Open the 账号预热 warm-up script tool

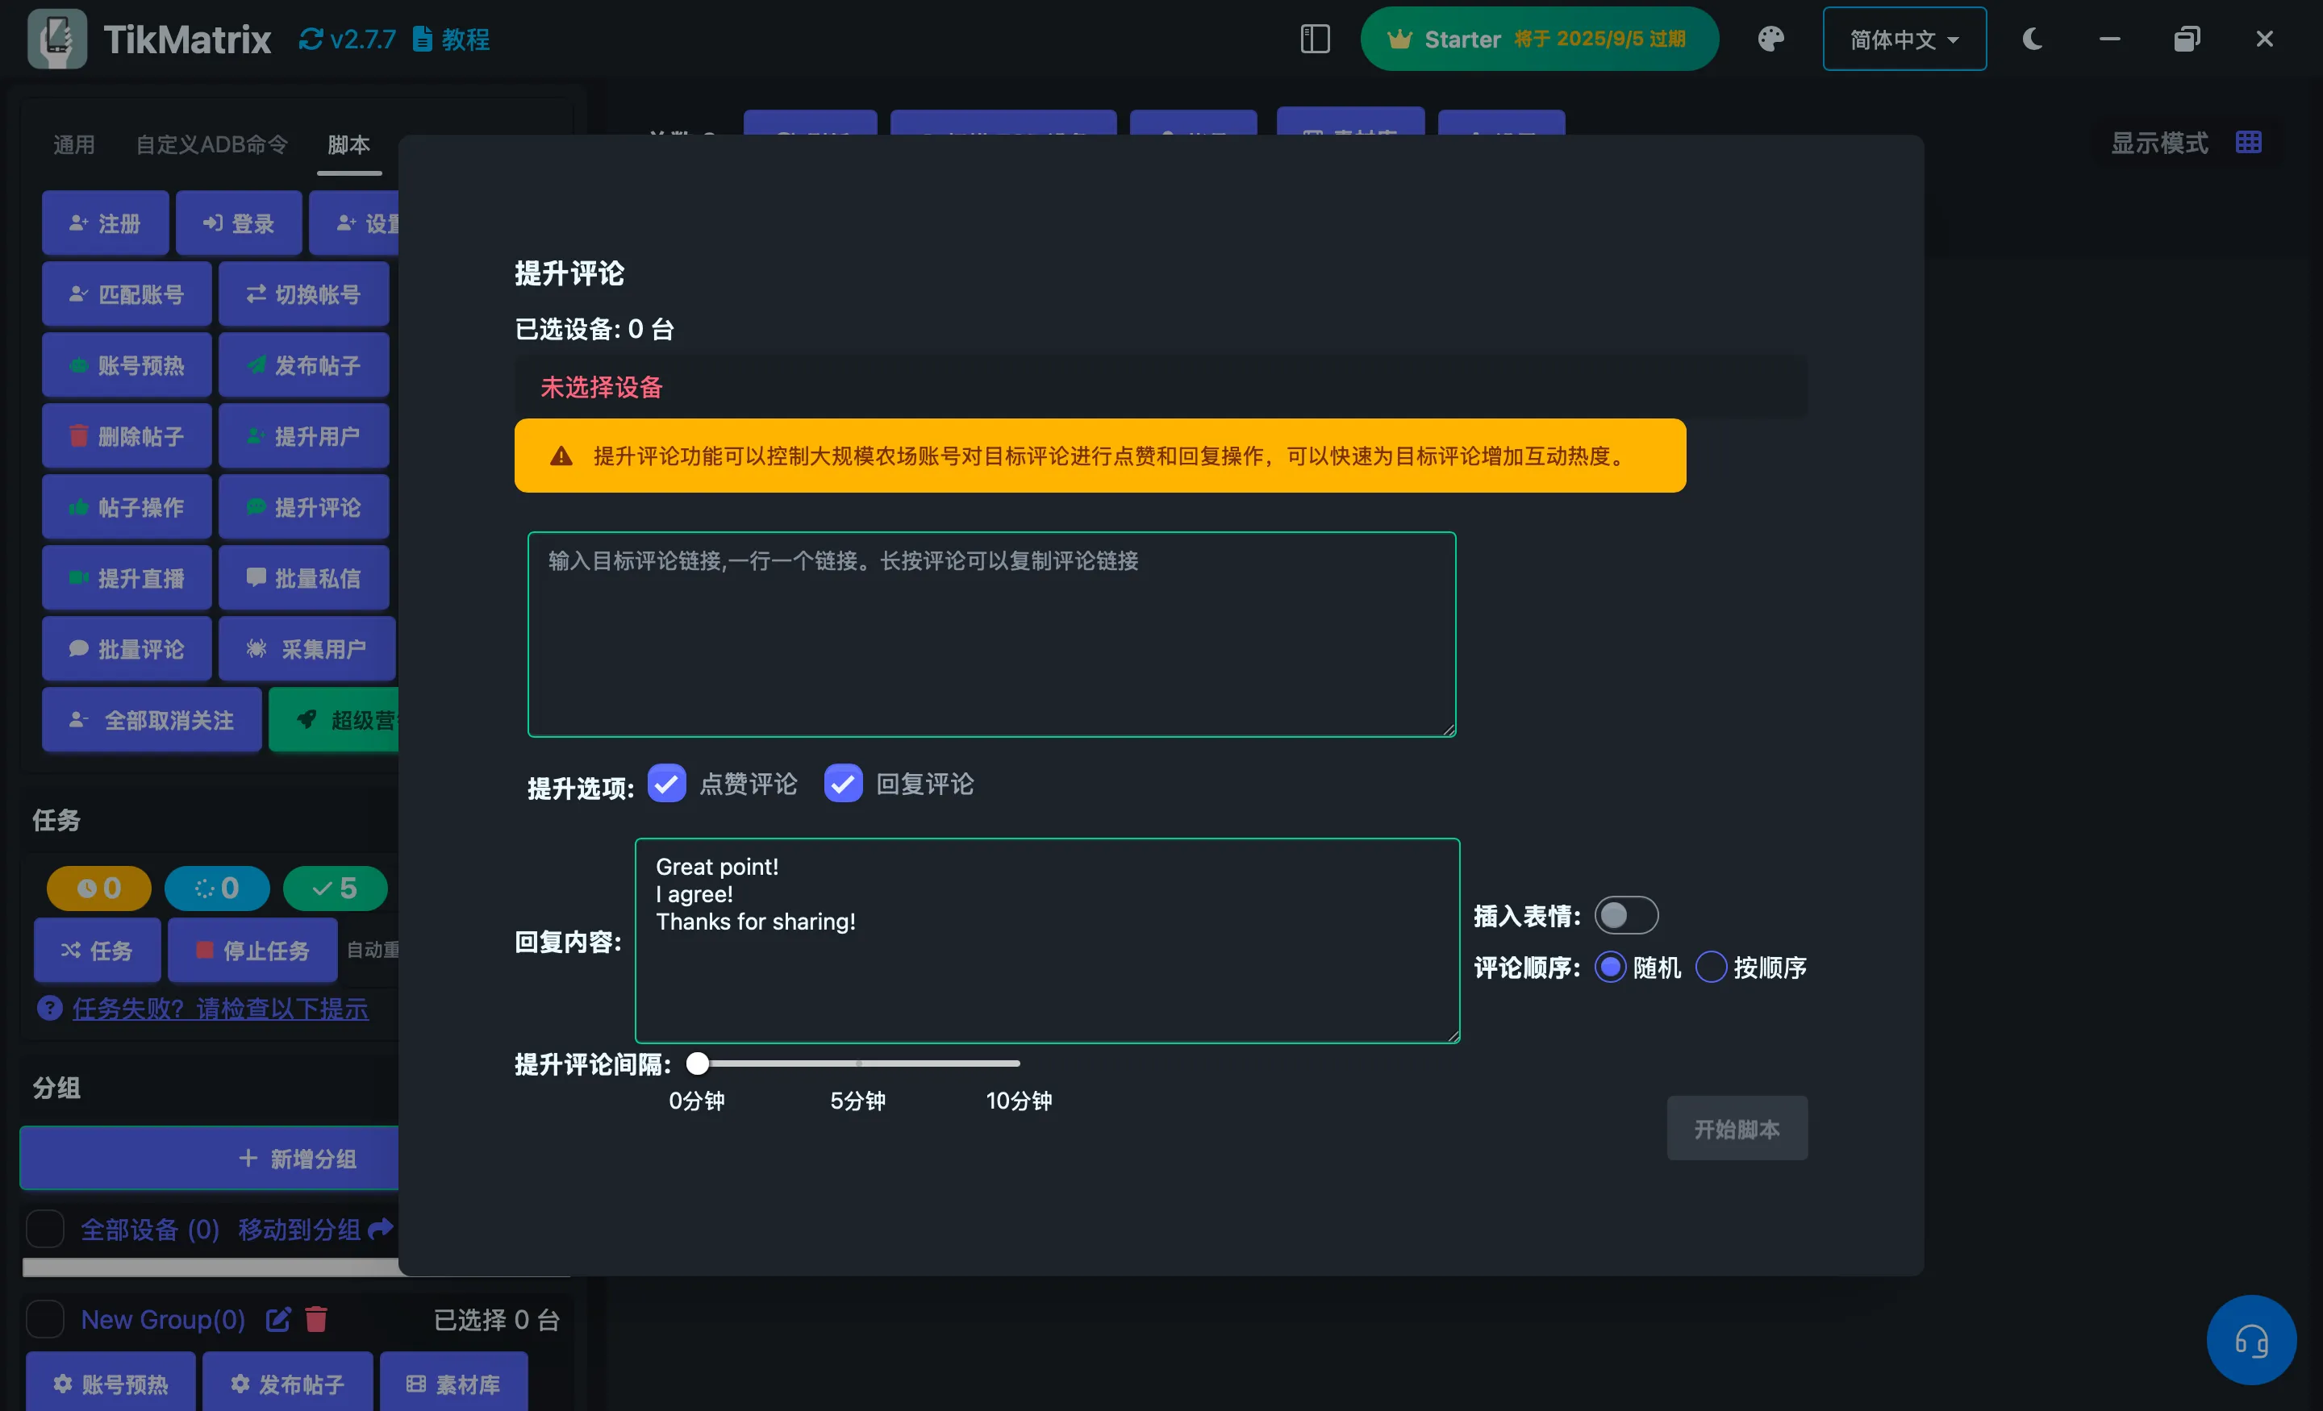(x=127, y=364)
